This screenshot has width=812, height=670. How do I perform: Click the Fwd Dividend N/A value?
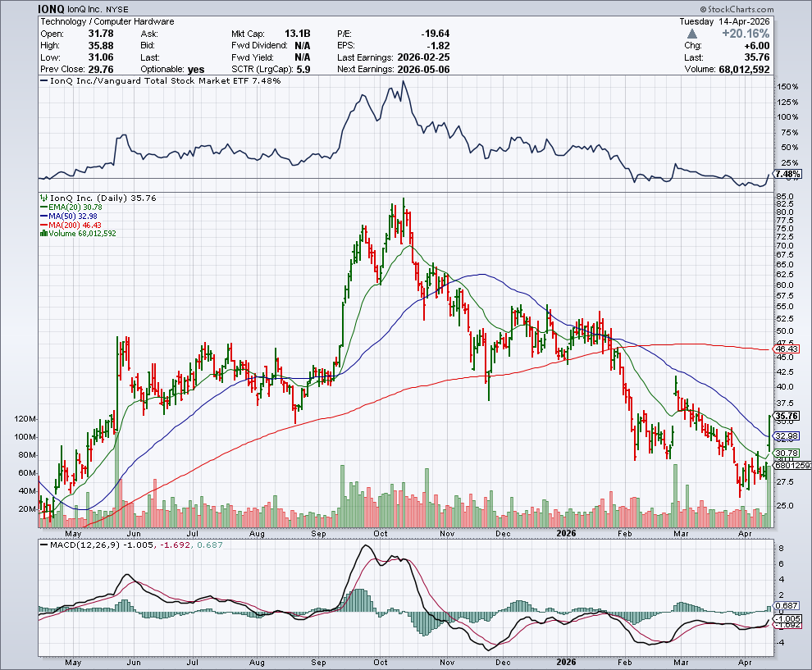click(303, 46)
